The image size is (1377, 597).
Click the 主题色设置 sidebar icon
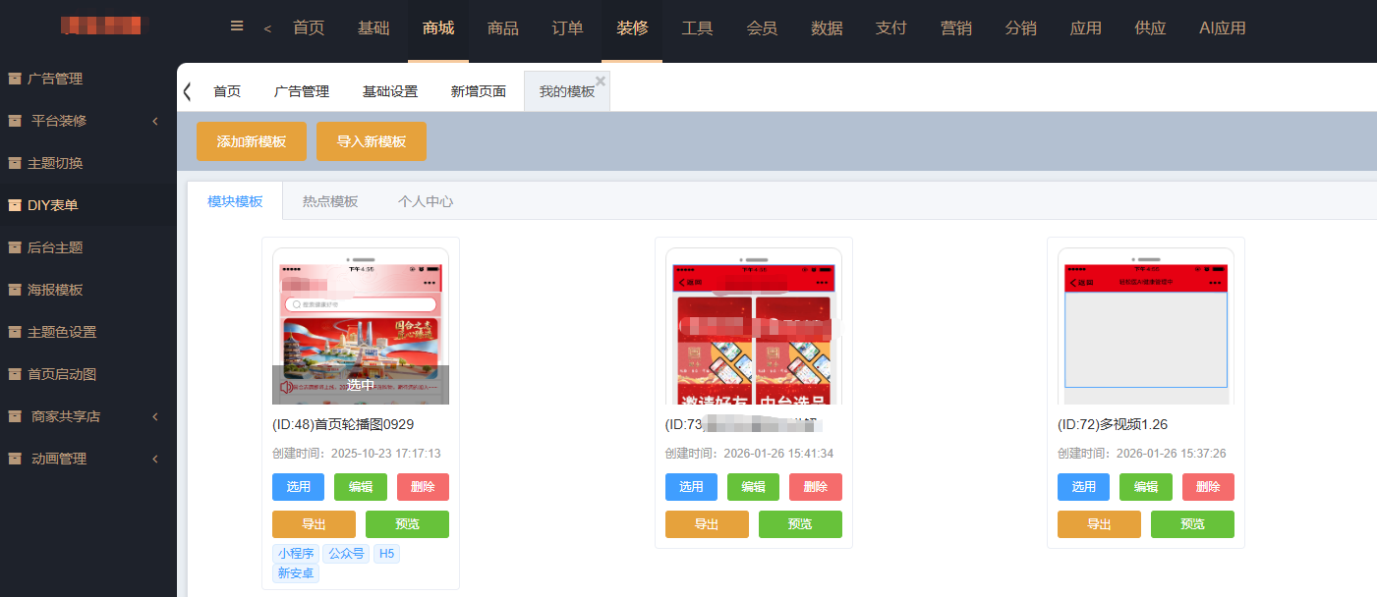tap(15, 332)
